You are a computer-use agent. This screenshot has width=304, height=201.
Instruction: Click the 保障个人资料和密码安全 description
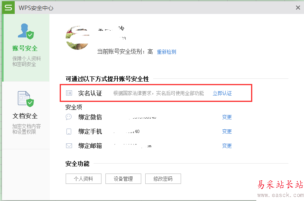point(27,61)
